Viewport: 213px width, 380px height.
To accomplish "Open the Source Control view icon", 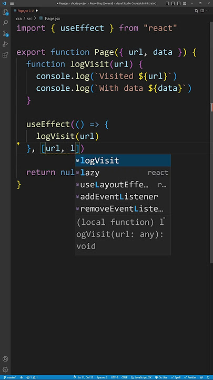I will pyautogui.click(x=5, y=33).
